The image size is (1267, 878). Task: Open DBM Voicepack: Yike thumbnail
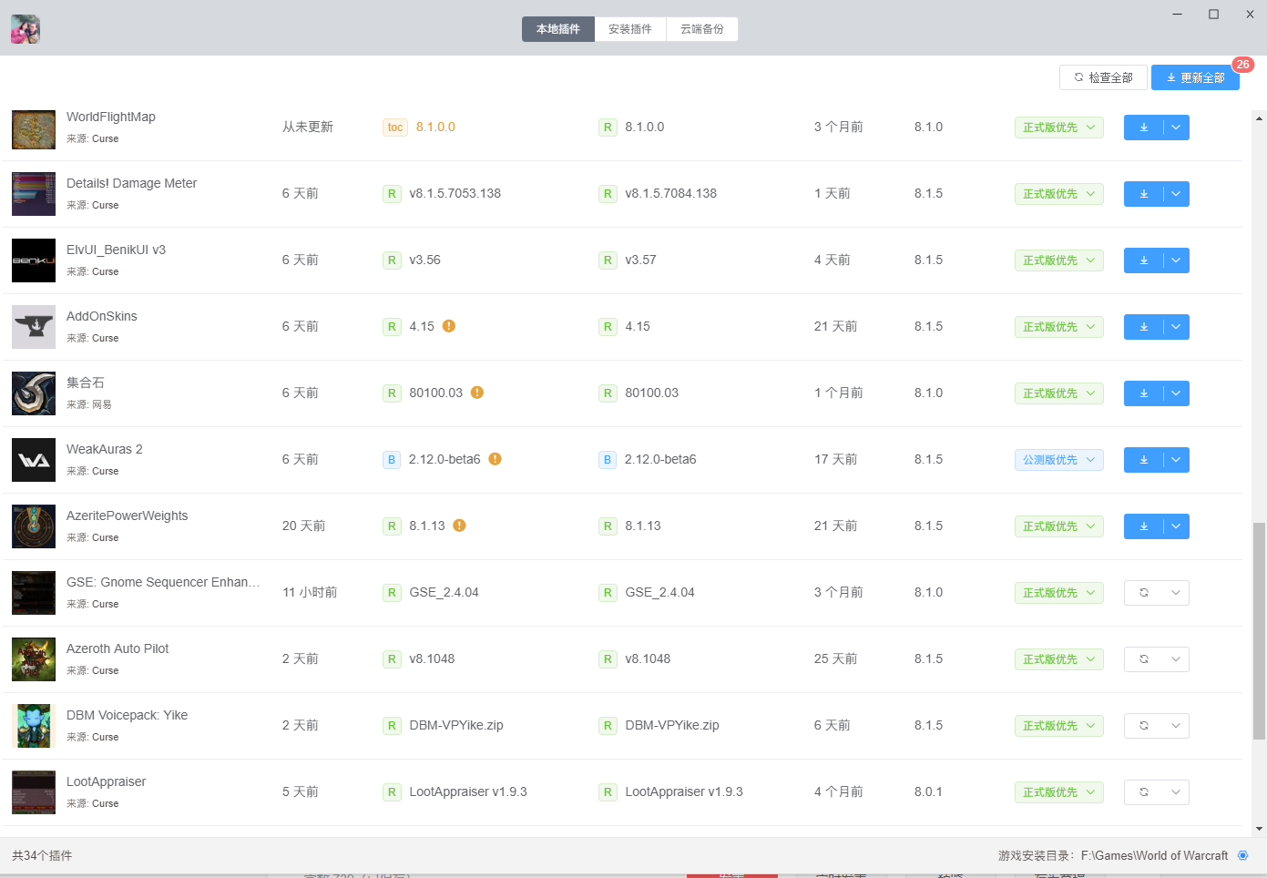(34, 726)
